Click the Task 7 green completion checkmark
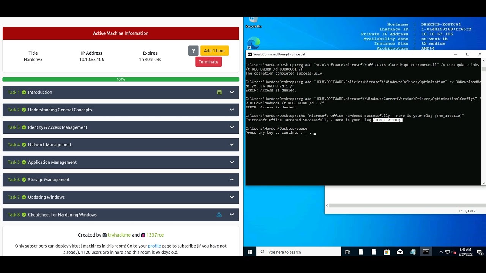The height and width of the screenshot is (273, 486). click(24, 197)
